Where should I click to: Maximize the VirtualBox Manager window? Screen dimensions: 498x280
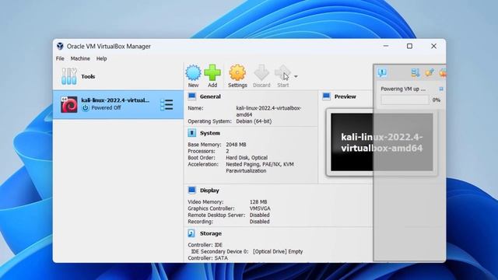tap(409, 46)
